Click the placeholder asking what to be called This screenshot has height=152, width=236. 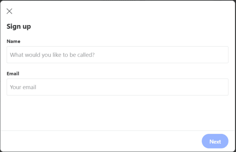coord(52,55)
